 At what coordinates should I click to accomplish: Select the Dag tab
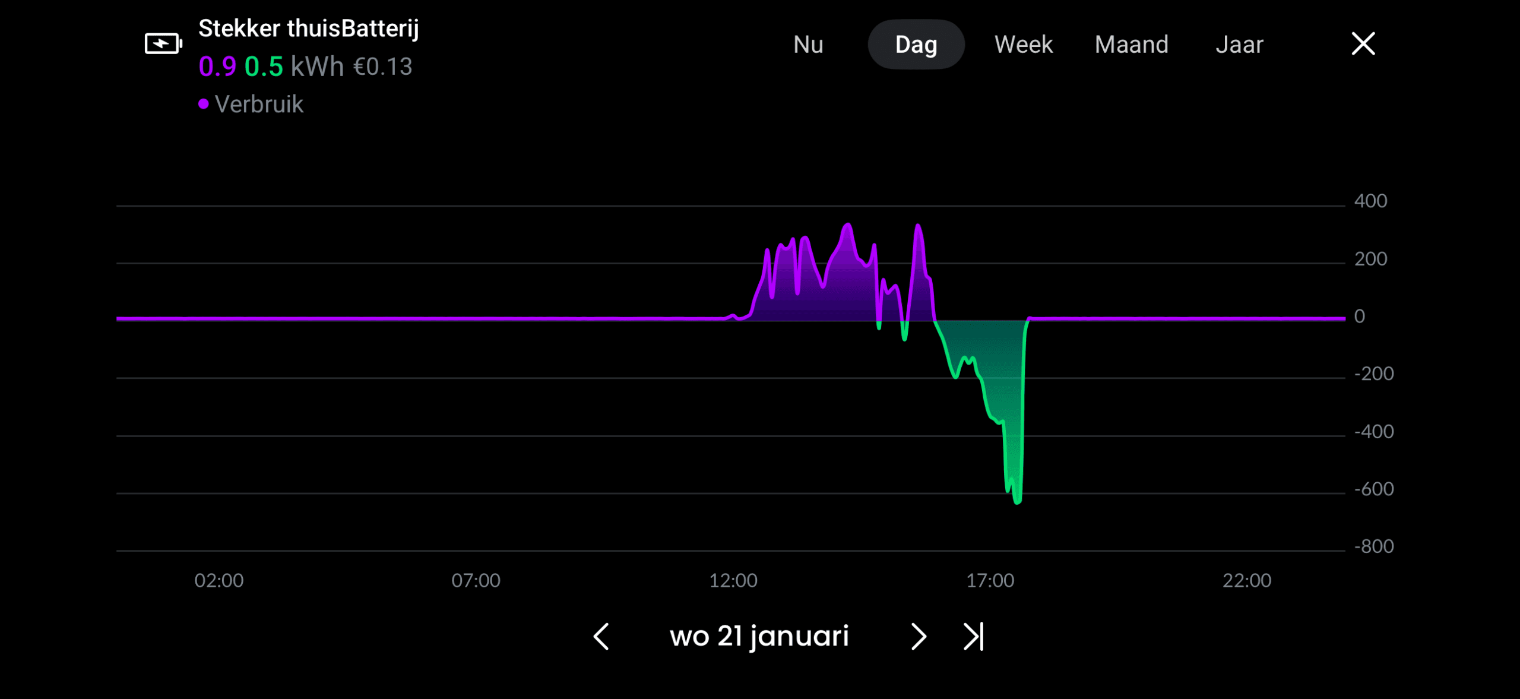point(916,45)
